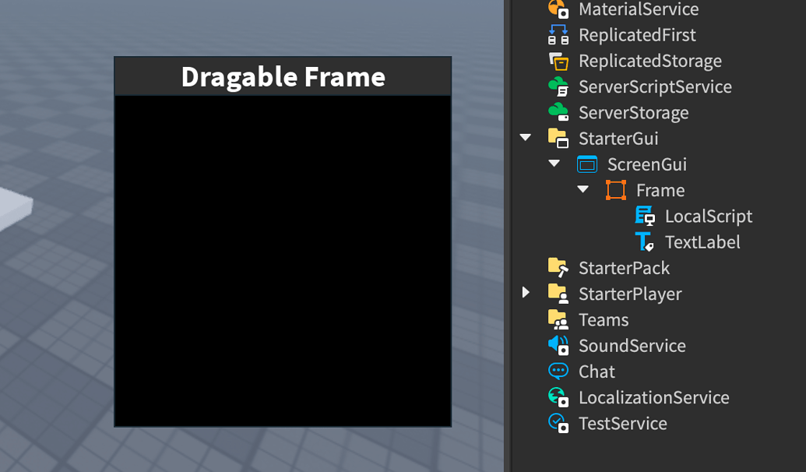This screenshot has height=472, width=806.
Task: Collapse the Frame tree node
Action: [x=583, y=189]
